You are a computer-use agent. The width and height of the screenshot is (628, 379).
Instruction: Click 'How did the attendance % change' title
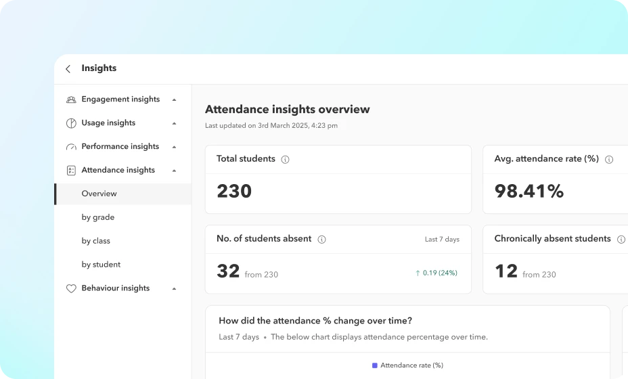click(315, 321)
